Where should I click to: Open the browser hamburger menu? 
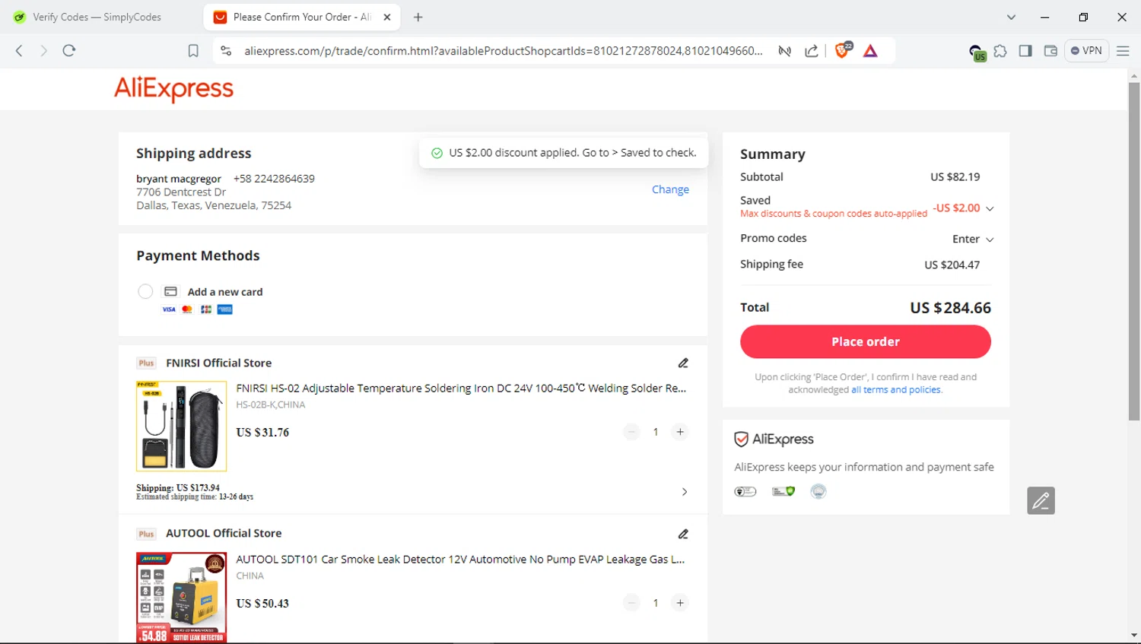tap(1123, 51)
